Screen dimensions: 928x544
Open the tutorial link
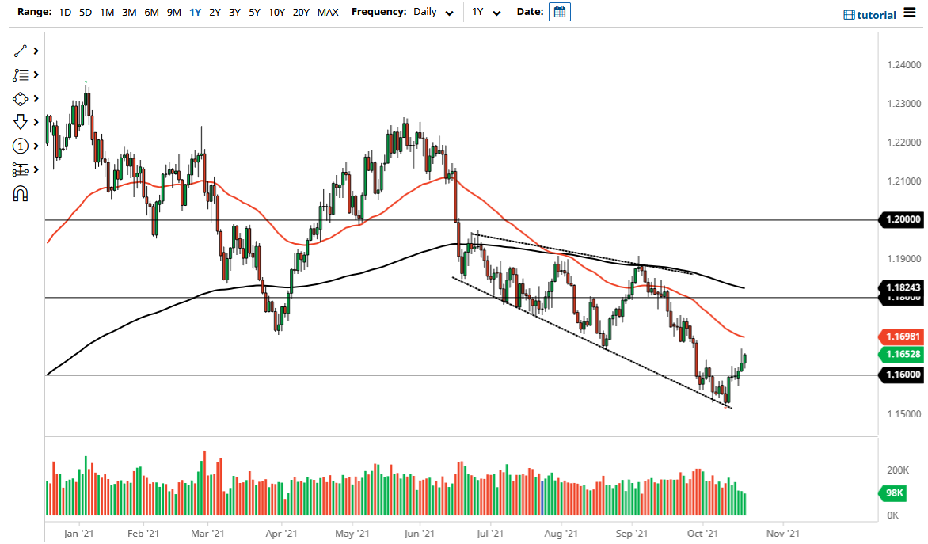tap(869, 14)
